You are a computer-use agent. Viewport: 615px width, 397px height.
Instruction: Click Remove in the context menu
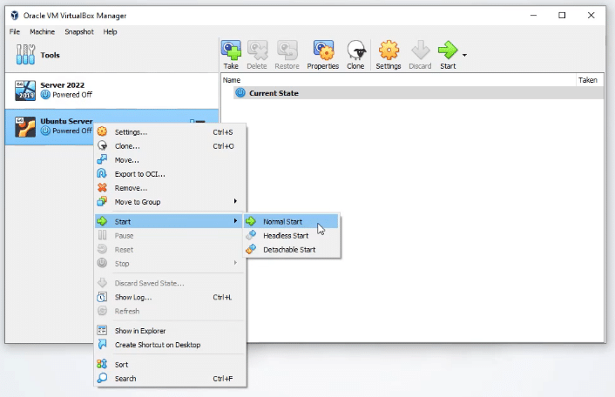point(131,188)
